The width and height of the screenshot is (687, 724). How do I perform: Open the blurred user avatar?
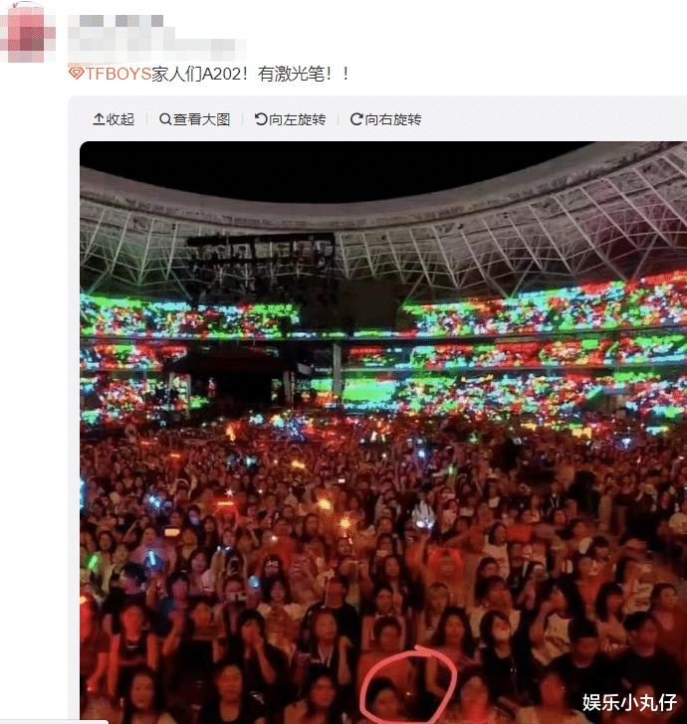pos(27,32)
